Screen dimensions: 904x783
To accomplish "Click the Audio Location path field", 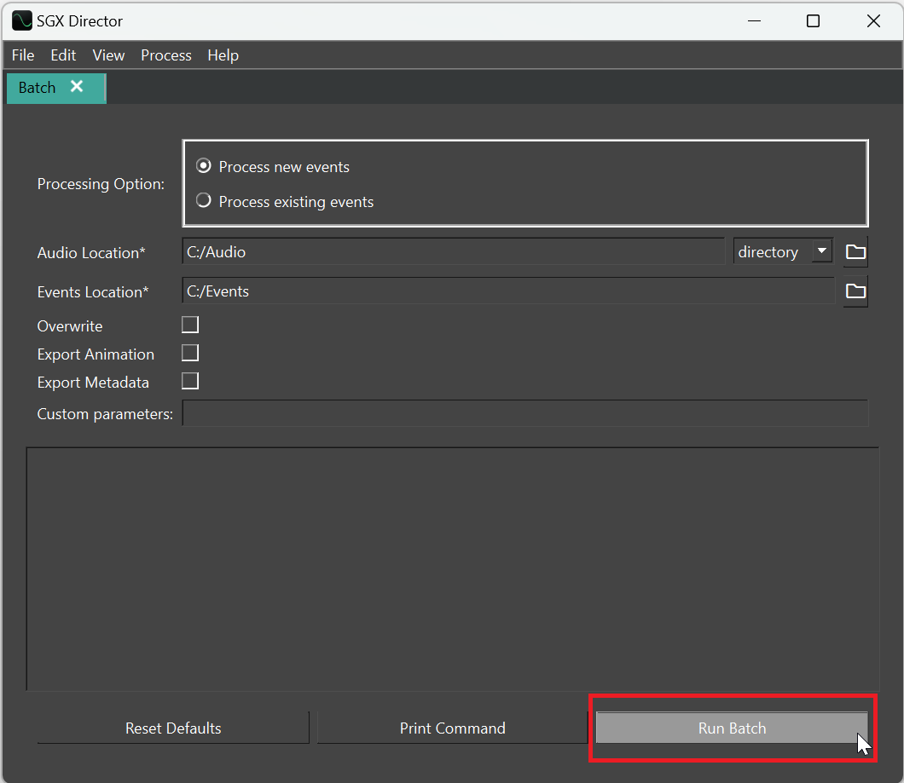I will (452, 252).
